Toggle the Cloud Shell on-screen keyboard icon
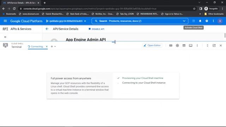The width and height of the screenshot is (226, 127). pos(171,46)
